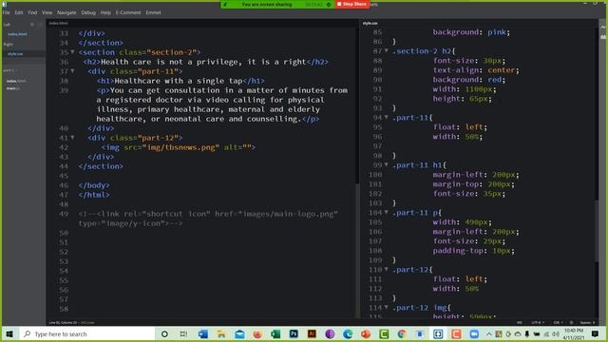Collapse the fold arrow at line 37

click(x=72, y=71)
